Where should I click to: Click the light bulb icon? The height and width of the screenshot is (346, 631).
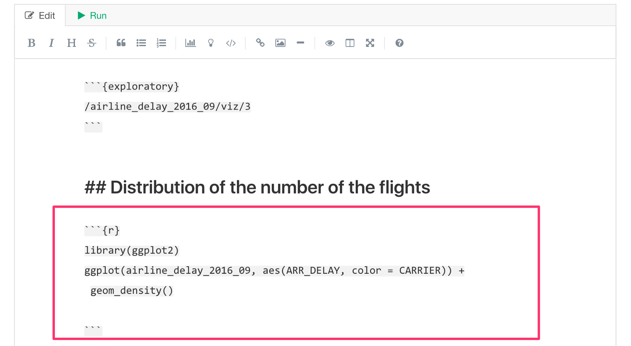coord(211,43)
